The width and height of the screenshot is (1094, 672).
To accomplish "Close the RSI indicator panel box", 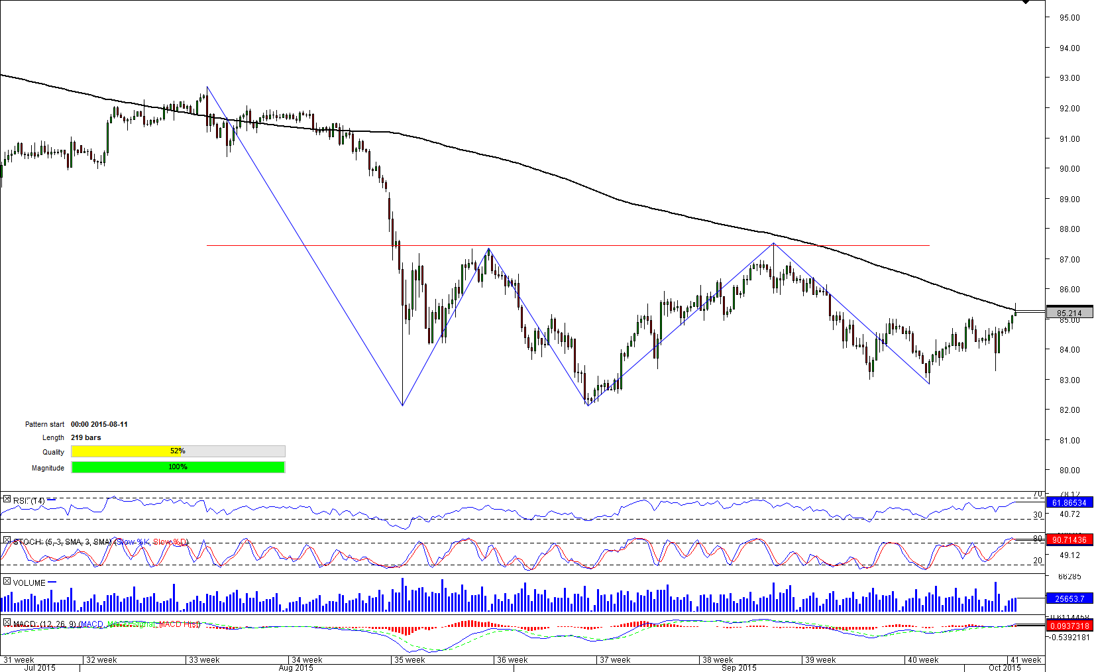I will (7, 499).
